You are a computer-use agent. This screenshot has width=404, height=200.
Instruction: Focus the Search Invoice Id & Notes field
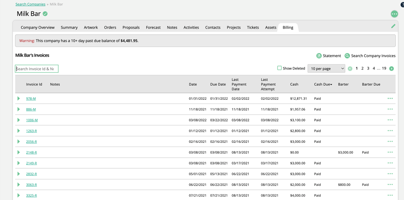tap(37, 69)
